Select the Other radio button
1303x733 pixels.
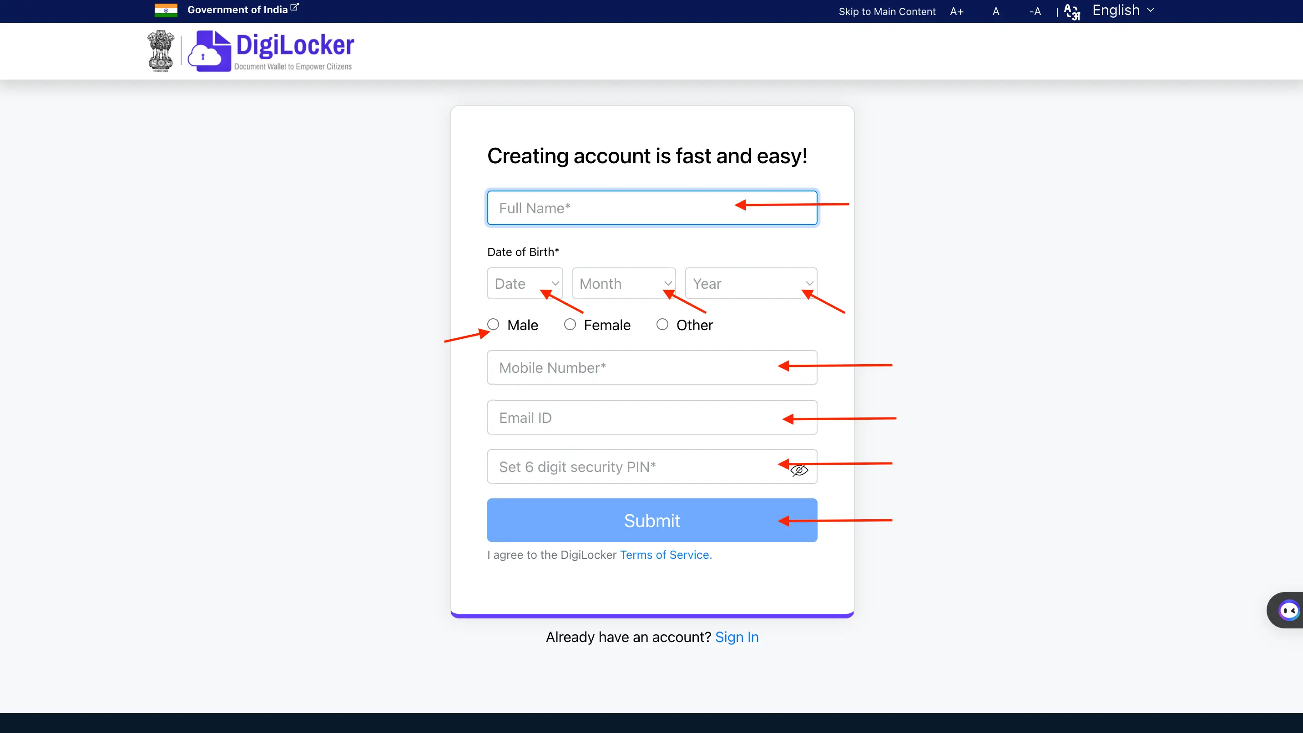[x=662, y=325]
